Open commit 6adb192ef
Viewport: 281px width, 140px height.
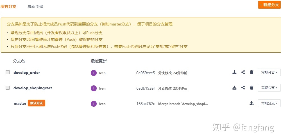click(146, 88)
